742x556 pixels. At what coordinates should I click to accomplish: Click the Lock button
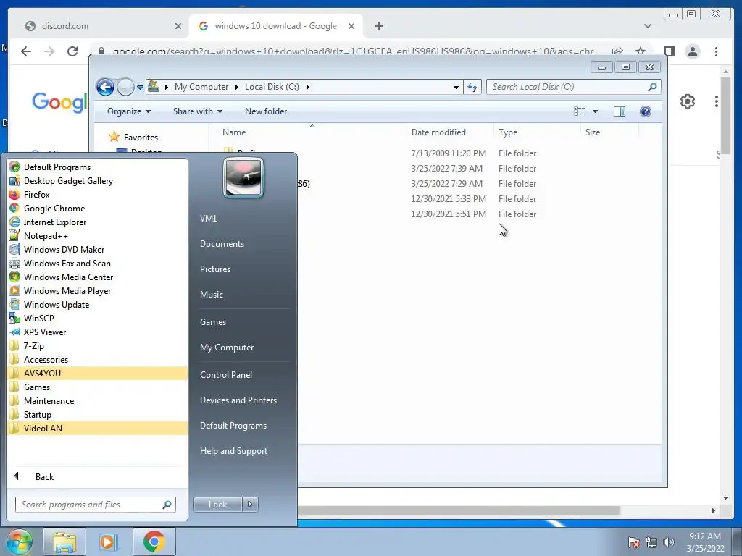[x=217, y=505]
